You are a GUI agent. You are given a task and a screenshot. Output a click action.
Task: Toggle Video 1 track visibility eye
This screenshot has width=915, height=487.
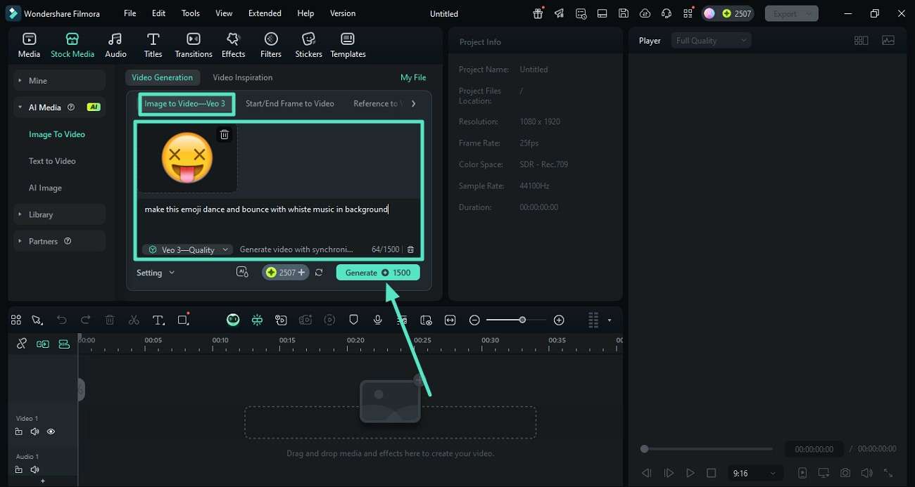click(x=51, y=431)
